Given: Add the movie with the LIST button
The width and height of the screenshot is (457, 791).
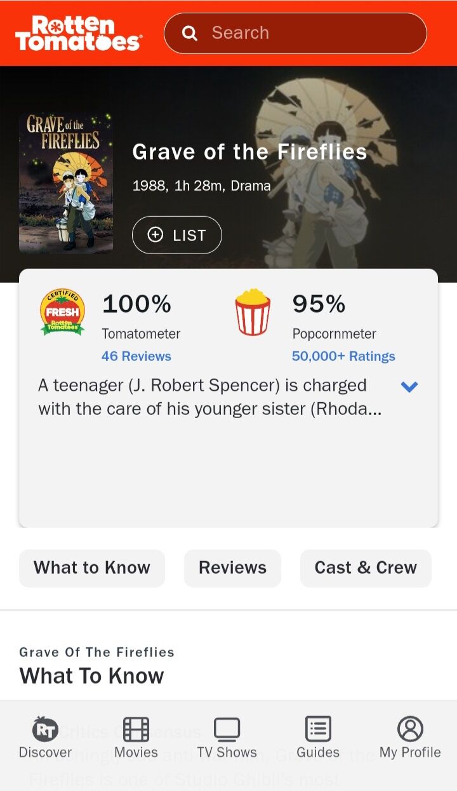Looking at the screenshot, I should [177, 235].
